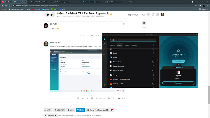Screen dimensions: 210x118
Task: Click the Surfshark server list scrollbar thumb
Action: (158, 60)
